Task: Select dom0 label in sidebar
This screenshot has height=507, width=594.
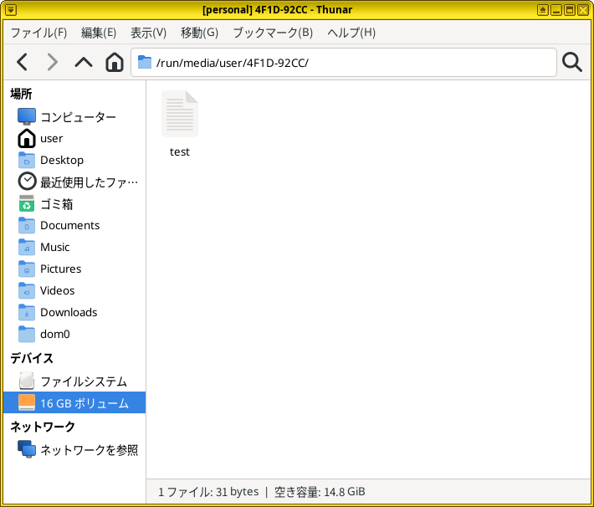Action: point(55,334)
